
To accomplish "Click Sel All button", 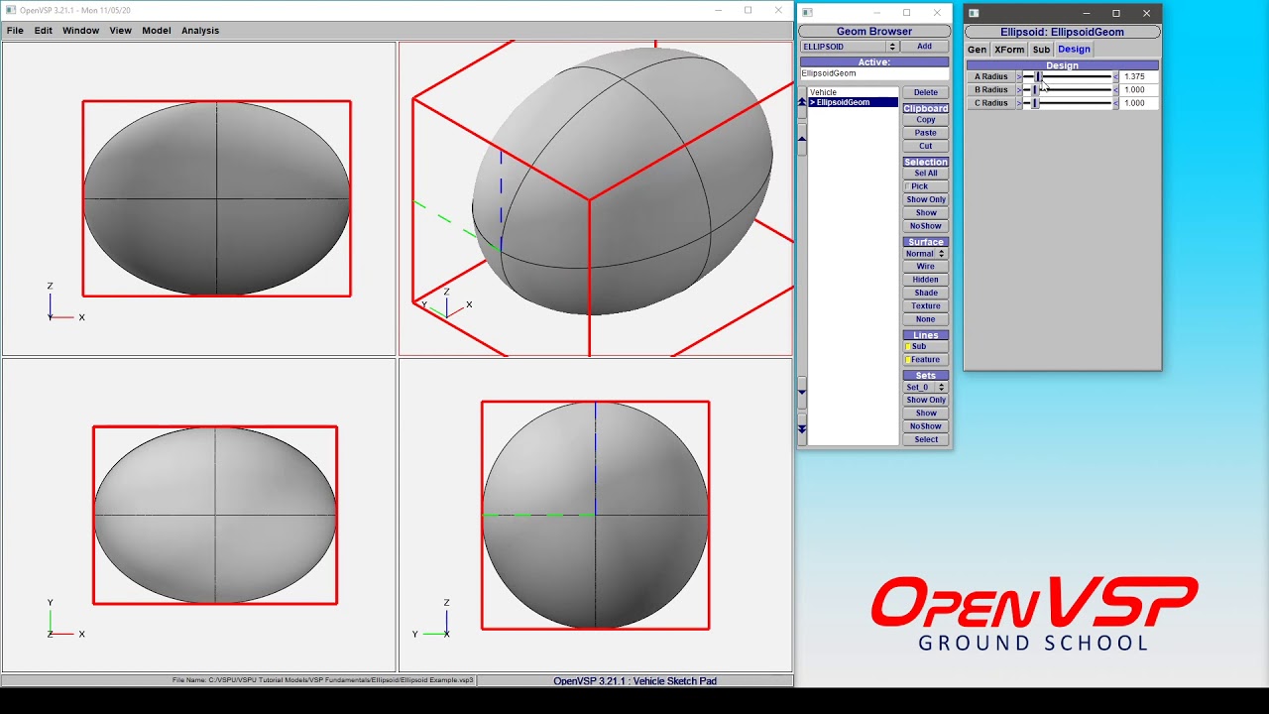I will [x=925, y=174].
